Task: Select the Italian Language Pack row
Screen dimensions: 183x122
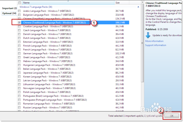Action: [74, 69]
